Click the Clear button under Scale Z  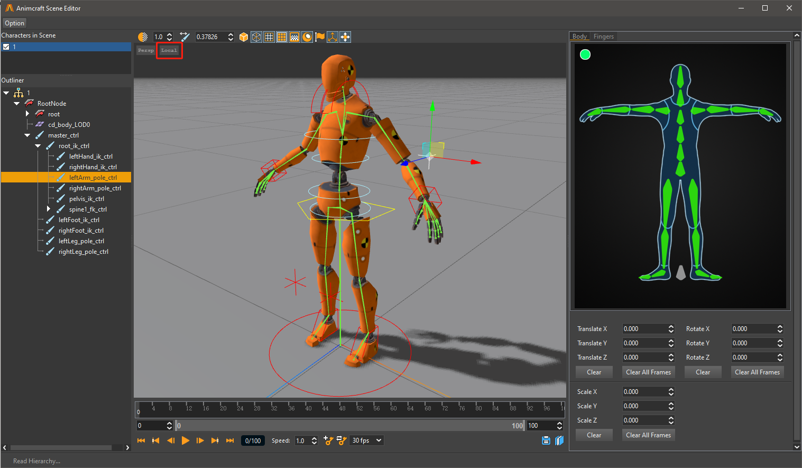click(594, 435)
